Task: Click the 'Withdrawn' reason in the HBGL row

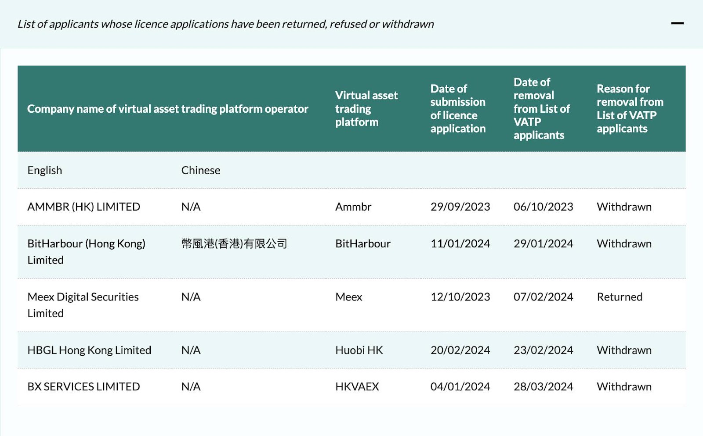Action: coord(624,350)
